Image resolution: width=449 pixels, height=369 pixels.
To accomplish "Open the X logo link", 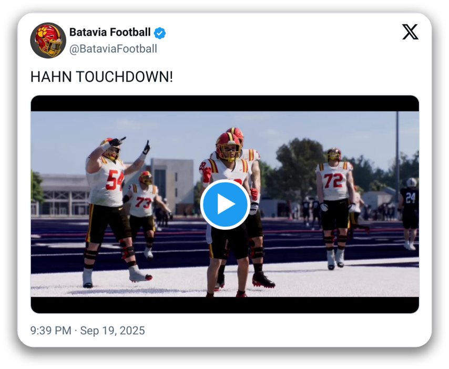I will [410, 32].
